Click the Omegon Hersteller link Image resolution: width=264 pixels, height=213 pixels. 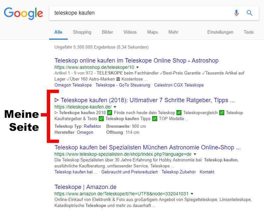point(85,132)
